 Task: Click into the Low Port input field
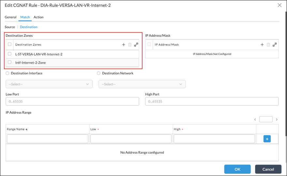[72, 101]
